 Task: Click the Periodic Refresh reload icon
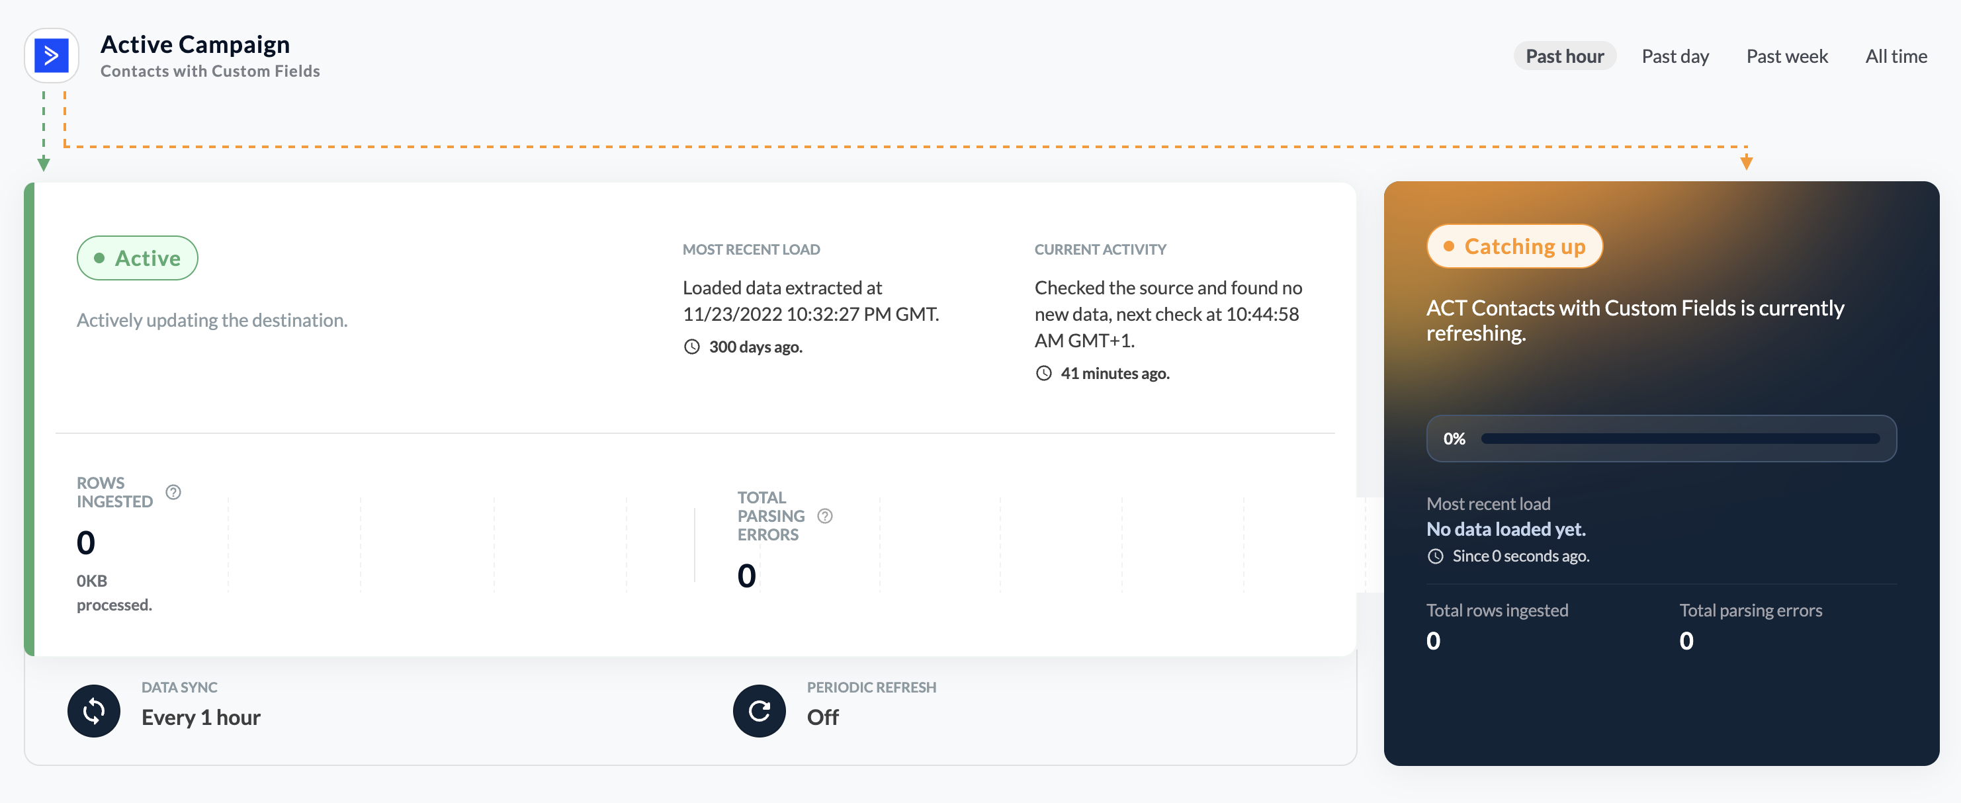point(759,711)
